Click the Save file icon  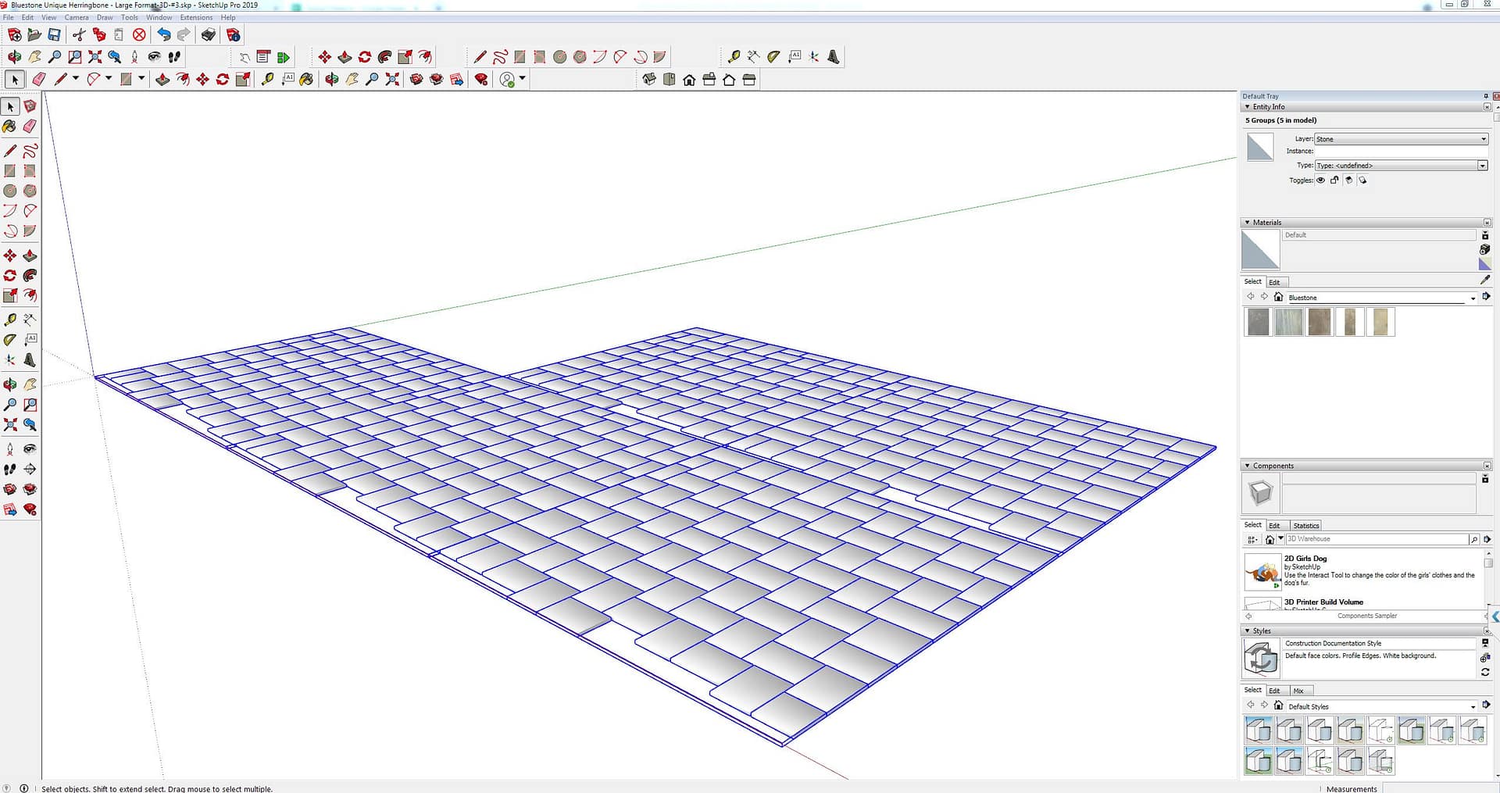tap(54, 35)
